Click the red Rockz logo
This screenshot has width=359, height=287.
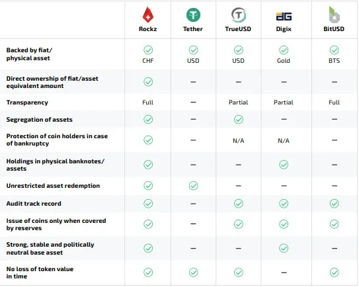pos(148,15)
